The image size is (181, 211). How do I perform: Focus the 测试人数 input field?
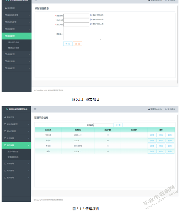[76, 24]
